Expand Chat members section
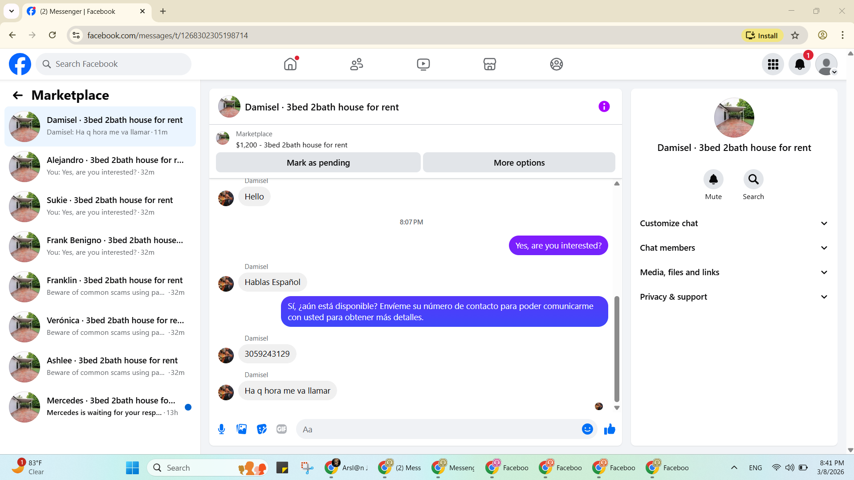 pos(734,248)
